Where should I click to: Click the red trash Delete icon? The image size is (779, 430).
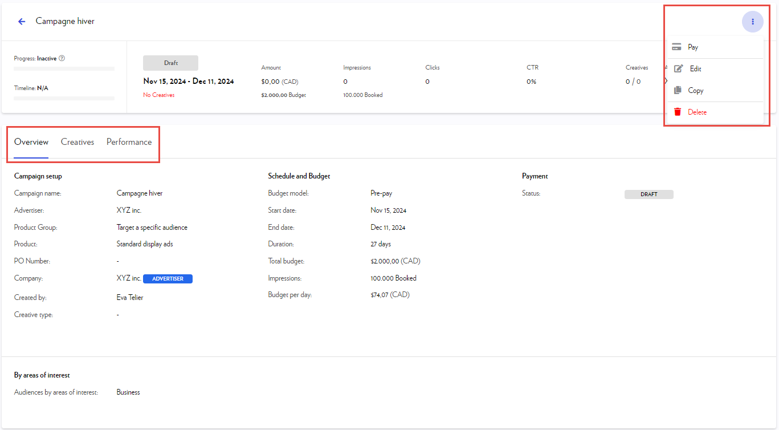pyautogui.click(x=678, y=112)
